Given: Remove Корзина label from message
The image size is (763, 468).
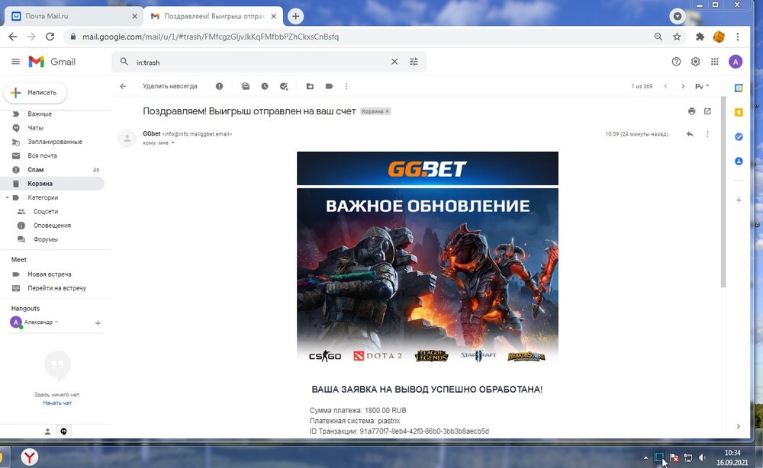Looking at the screenshot, I should [x=388, y=111].
